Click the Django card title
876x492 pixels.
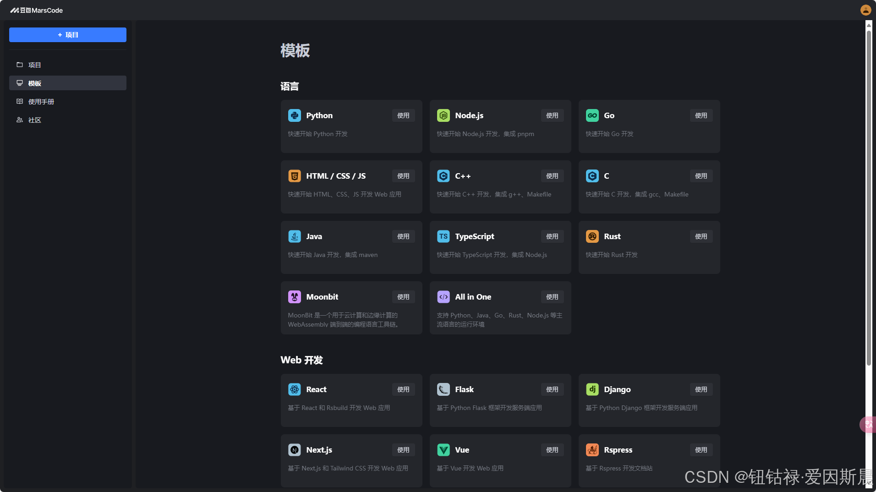pos(617,389)
